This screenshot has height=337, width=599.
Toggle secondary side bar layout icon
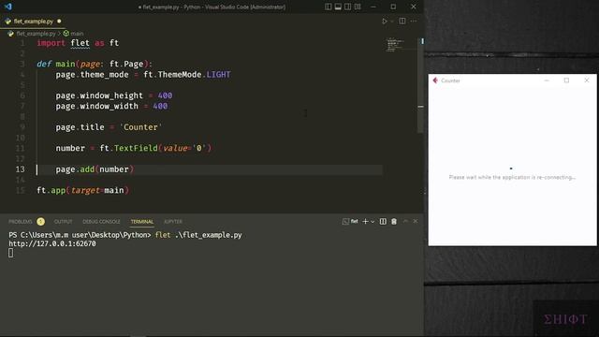(347, 7)
